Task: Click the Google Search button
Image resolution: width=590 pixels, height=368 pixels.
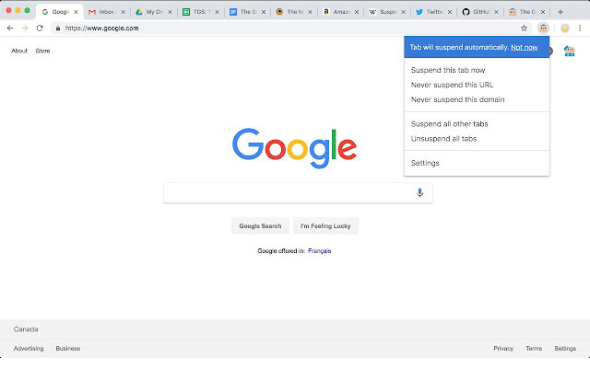Action: tap(260, 226)
